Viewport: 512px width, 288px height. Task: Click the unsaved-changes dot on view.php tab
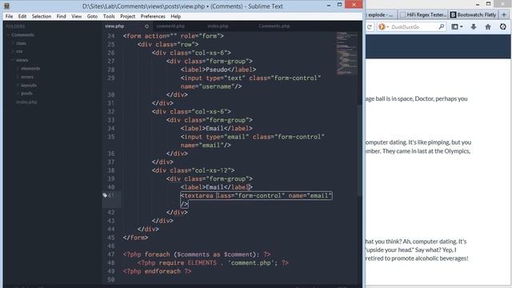point(146,26)
